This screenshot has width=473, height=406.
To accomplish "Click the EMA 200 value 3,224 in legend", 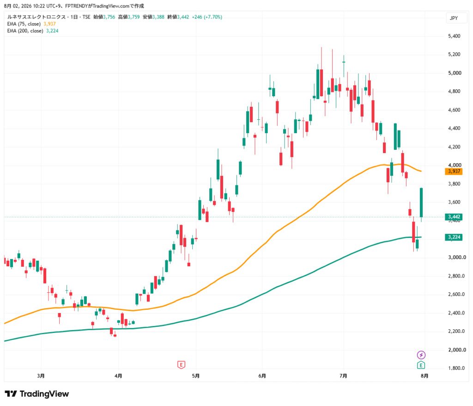I will 52,31.
